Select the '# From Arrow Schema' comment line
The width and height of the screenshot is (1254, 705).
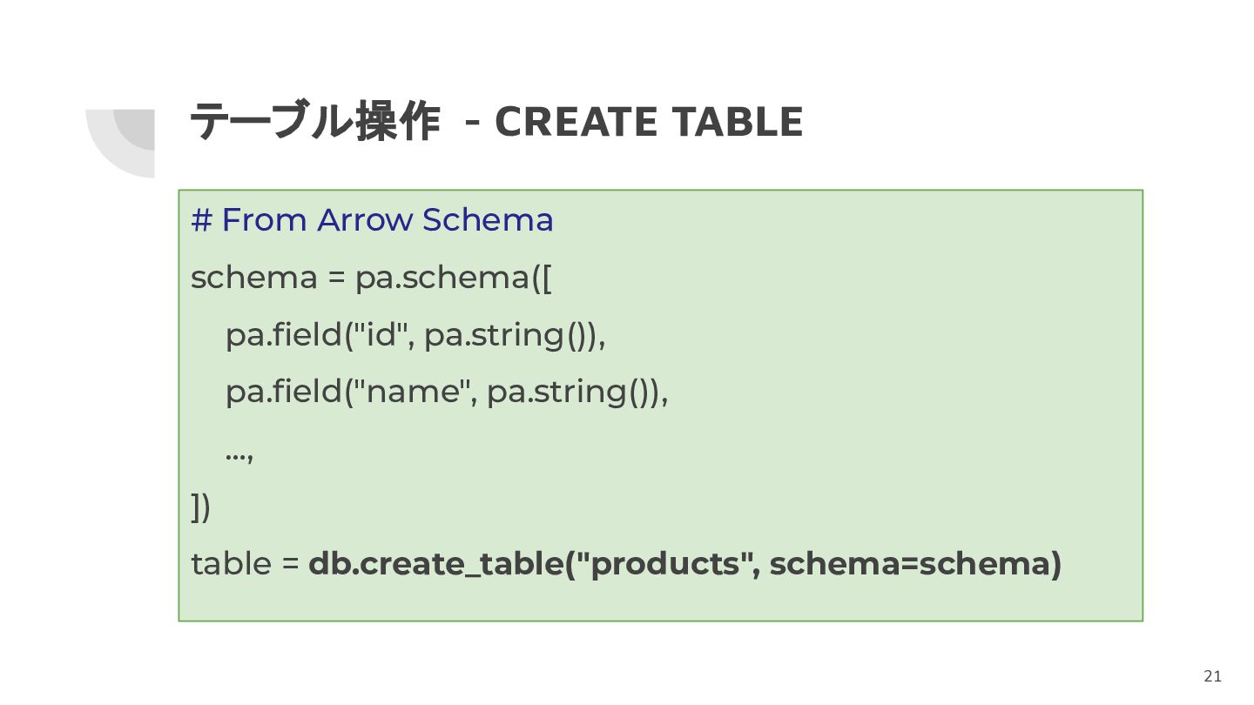coord(372,220)
